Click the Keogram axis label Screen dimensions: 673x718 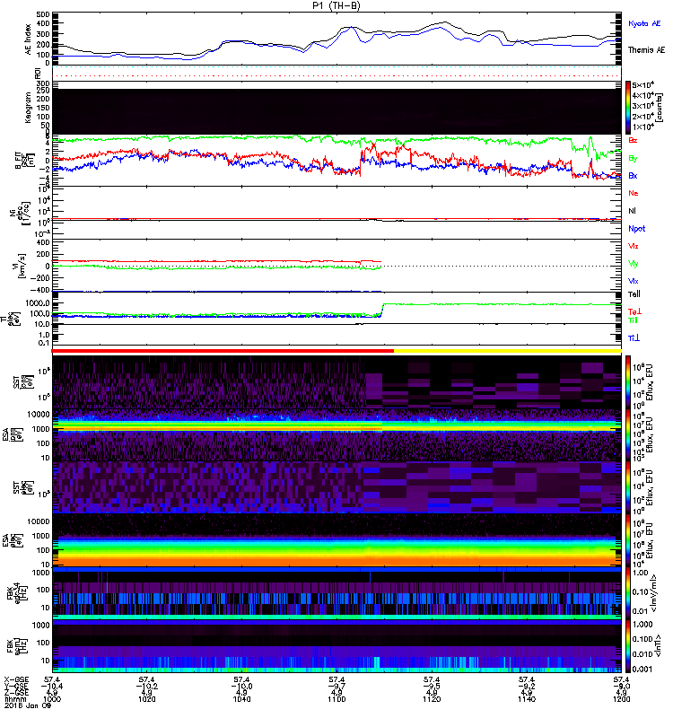point(28,108)
